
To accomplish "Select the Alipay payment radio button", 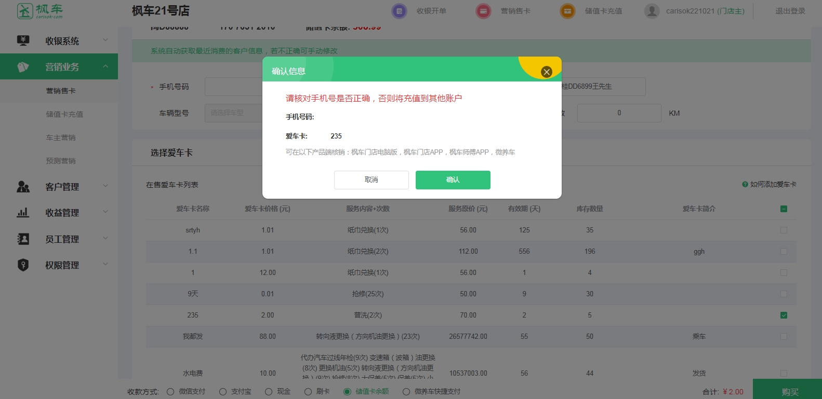I will point(223,392).
